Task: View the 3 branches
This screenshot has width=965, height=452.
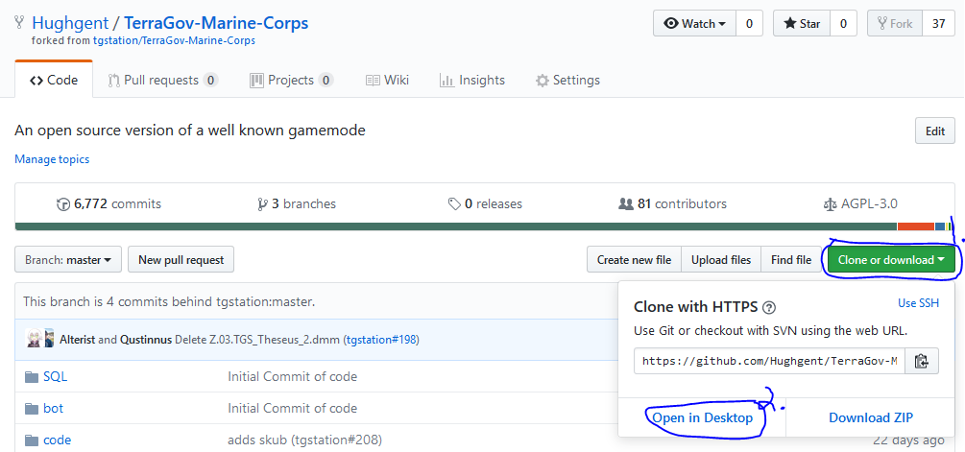Action: coord(297,204)
